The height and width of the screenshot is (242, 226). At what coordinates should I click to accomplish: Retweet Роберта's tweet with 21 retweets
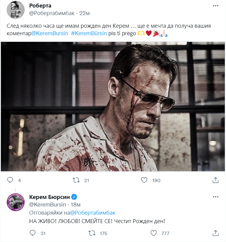click(x=77, y=180)
